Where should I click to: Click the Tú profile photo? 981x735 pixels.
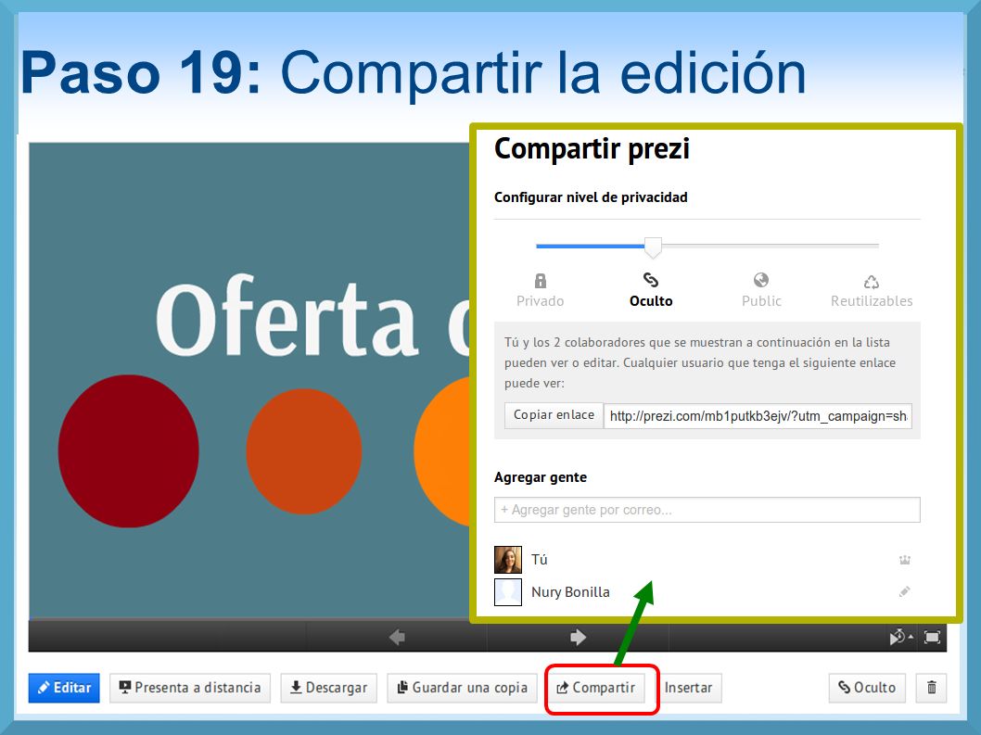pyautogui.click(x=508, y=560)
